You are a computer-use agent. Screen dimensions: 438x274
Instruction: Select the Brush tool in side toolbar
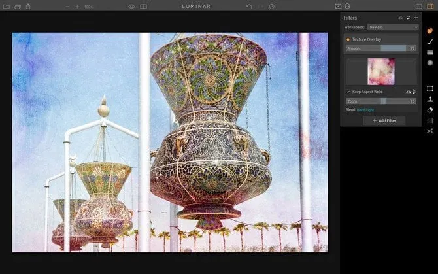coord(430,41)
